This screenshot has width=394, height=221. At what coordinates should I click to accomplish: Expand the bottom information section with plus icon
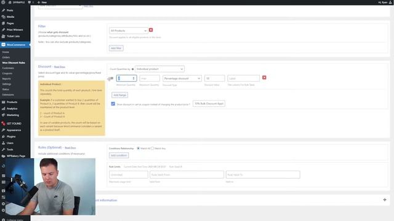(x=385, y=200)
